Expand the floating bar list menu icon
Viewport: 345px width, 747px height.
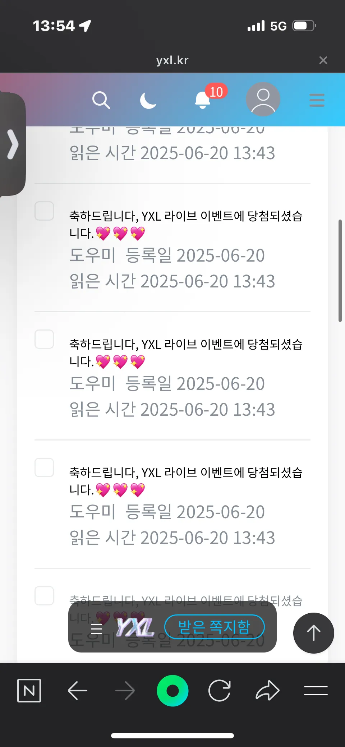pyautogui.click(x=96, y=629)
